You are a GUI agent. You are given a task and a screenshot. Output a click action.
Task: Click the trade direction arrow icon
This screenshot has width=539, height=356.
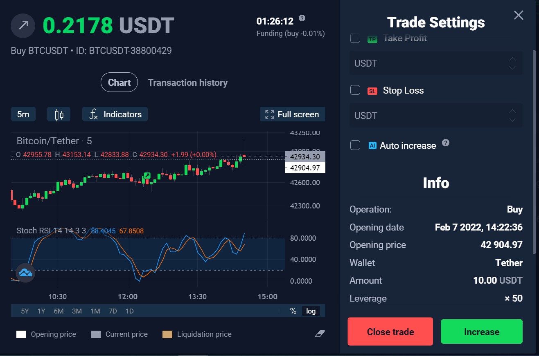(23, 25)
